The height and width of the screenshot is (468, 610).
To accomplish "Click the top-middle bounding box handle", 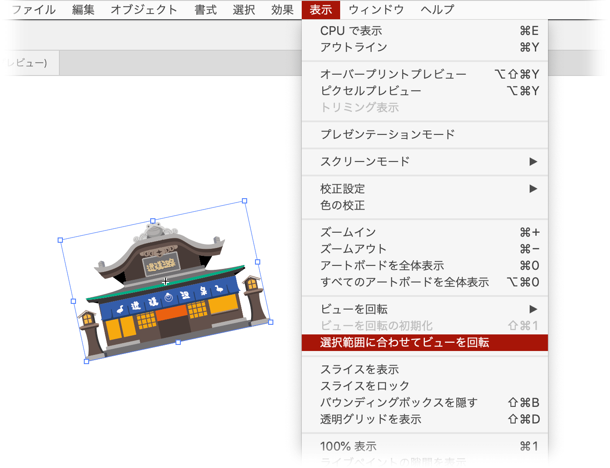I will 152,221.
